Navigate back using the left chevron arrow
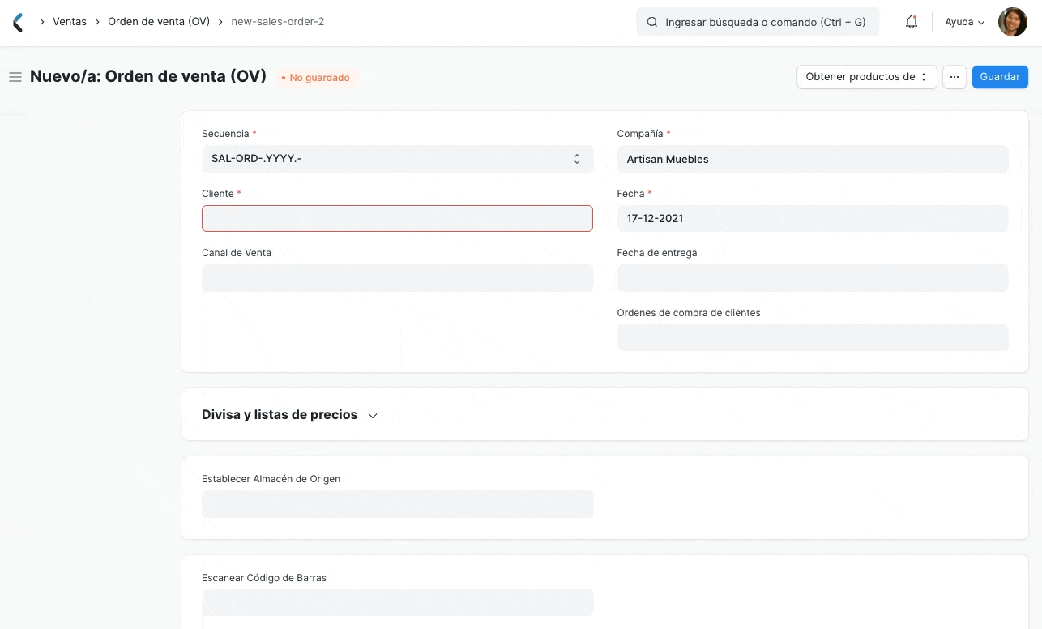This screenshot has height=629, width=1042. (18, 22)
